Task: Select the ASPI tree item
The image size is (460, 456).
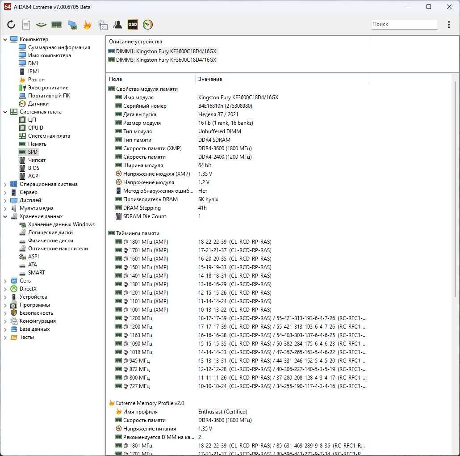Action: (33, 256)
